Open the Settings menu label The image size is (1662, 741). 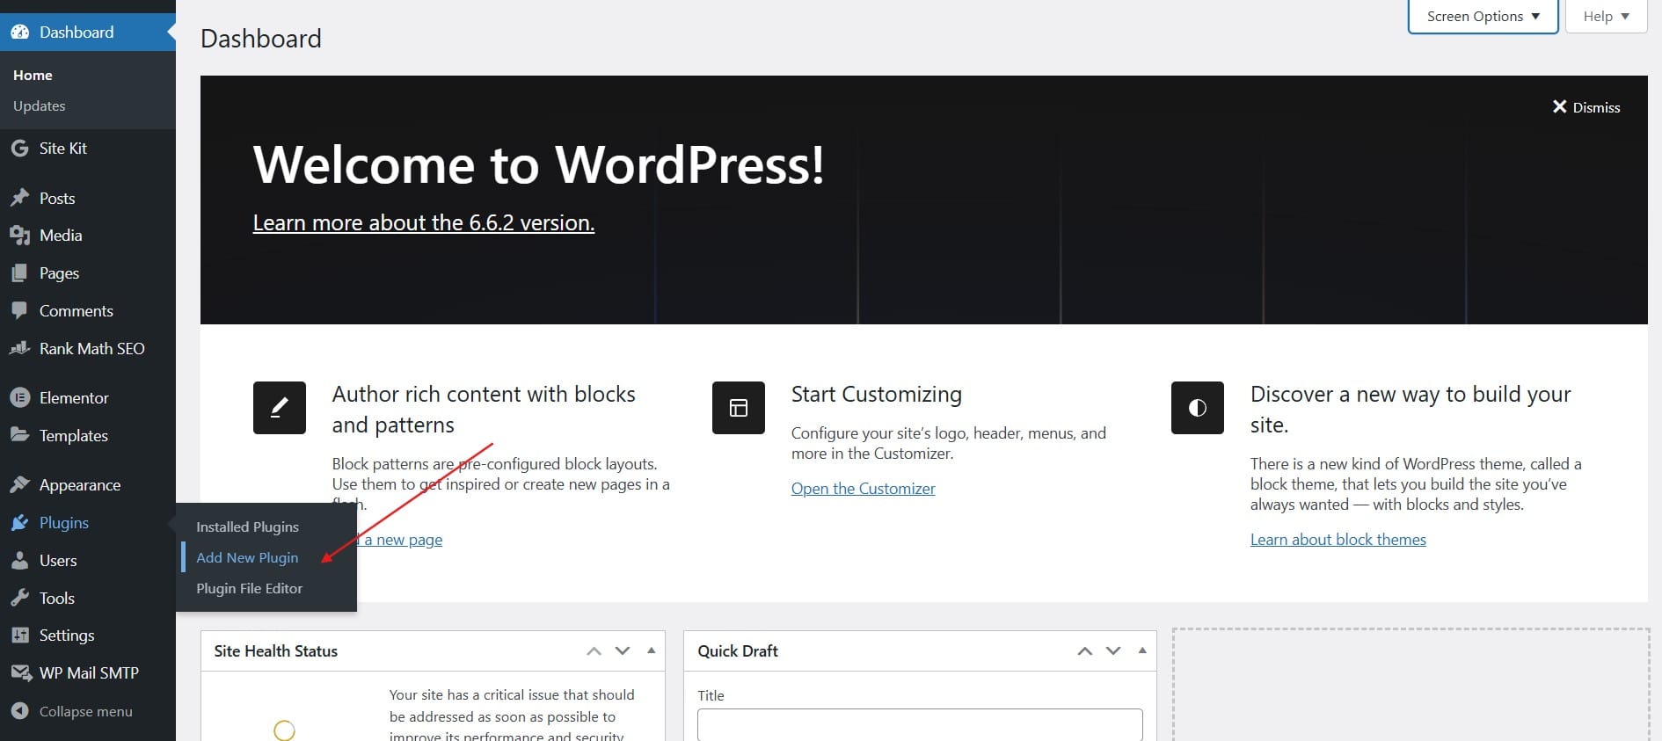[x=67, y=636]
